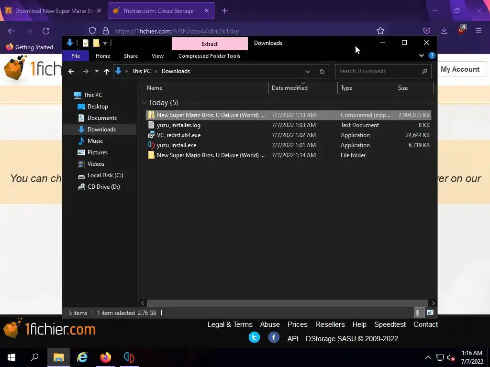
Task: Open a new Firefox tab
Action: 225,11
